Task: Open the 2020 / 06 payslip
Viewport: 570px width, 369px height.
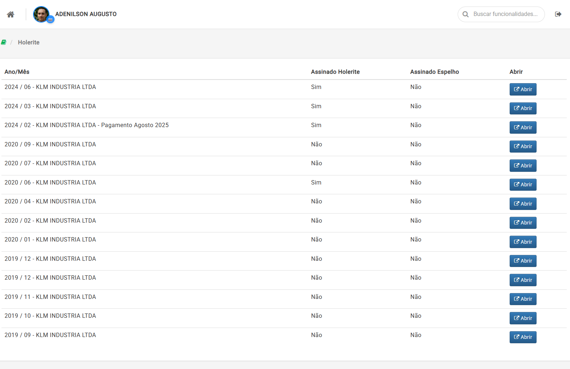Action: (523, 184)
